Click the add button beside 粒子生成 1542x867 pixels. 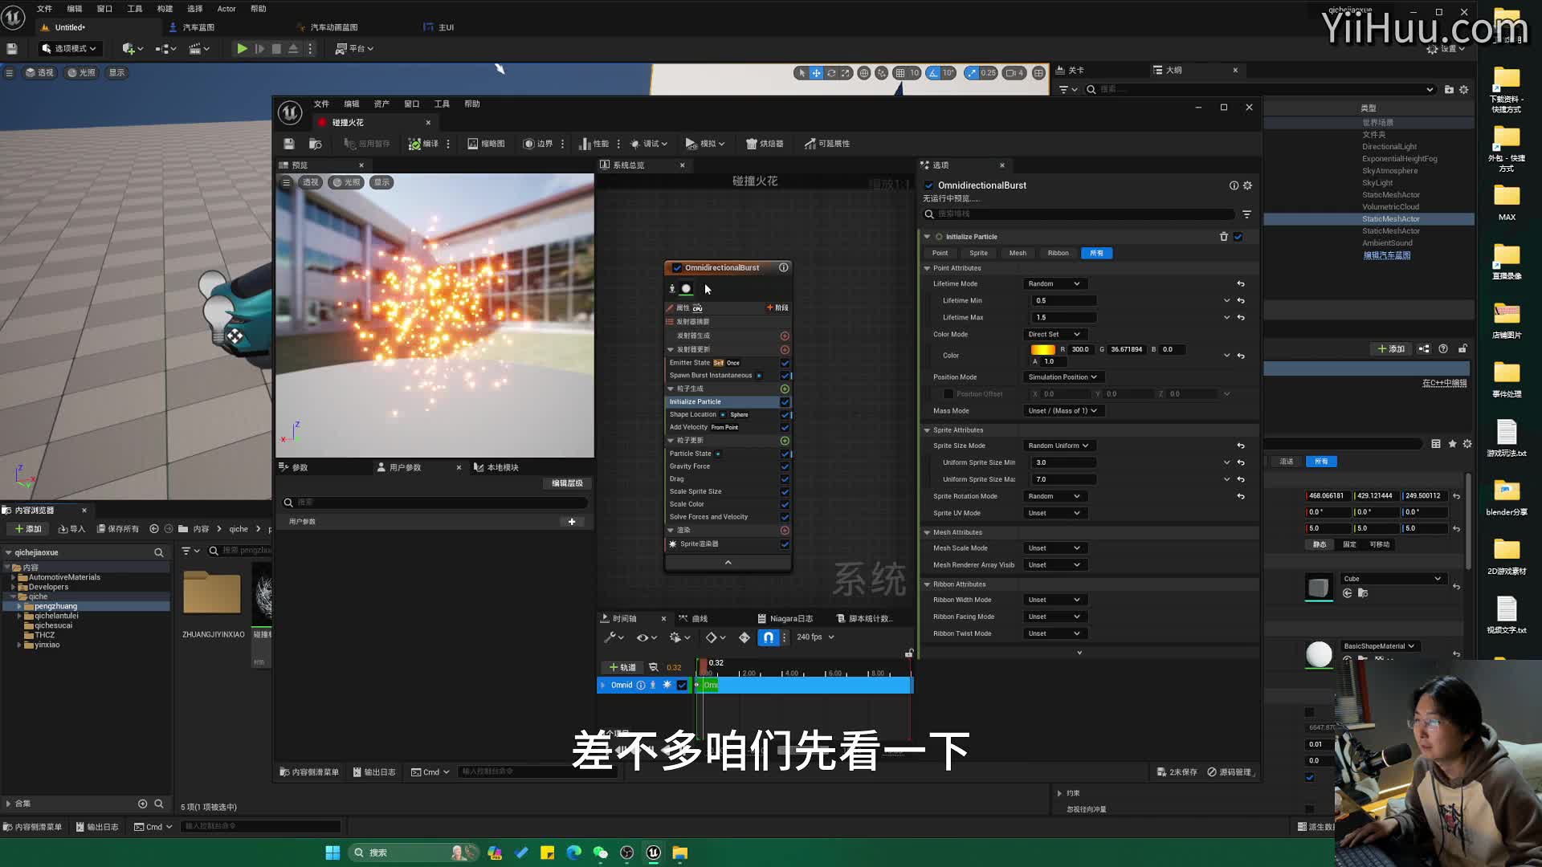(785, 389)
